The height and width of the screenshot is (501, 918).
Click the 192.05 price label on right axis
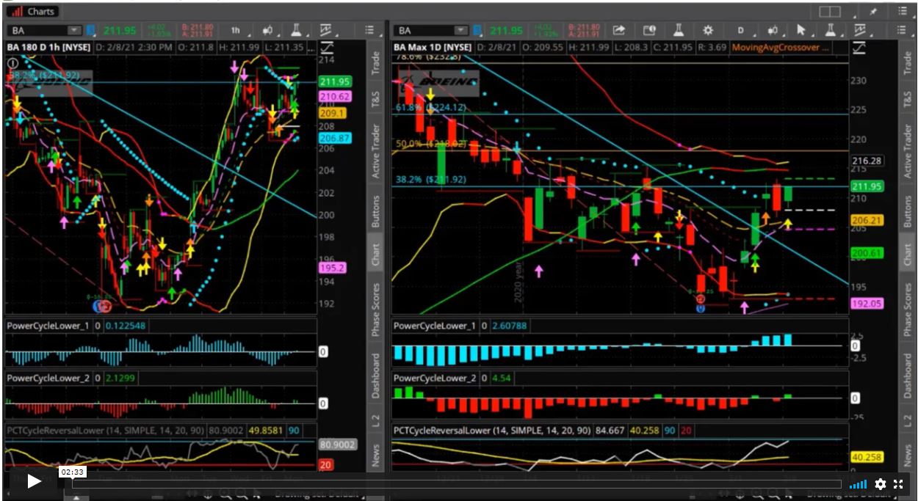click(x=867, y=303)
